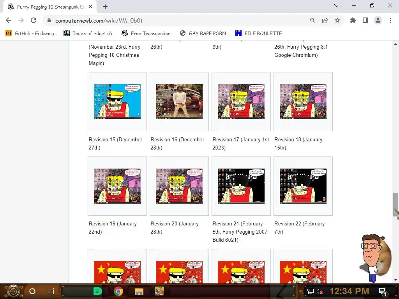Click the caption 'Revision 21 (February 5th...)'

coord(240,232)
